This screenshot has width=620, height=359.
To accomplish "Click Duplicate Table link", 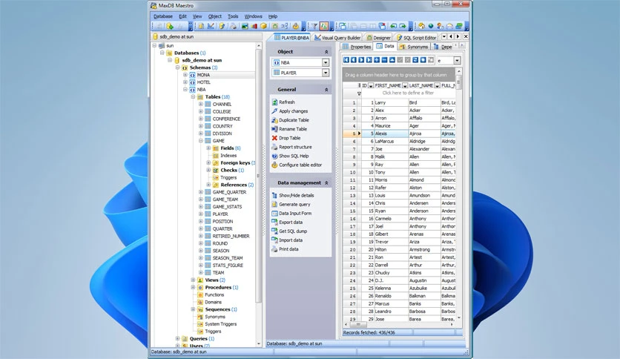I will click(294, 120).
